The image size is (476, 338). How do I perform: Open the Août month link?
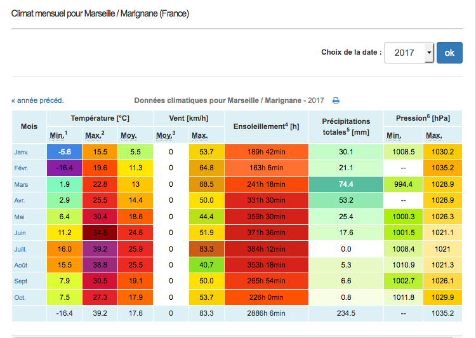click(x=22, y=264)
